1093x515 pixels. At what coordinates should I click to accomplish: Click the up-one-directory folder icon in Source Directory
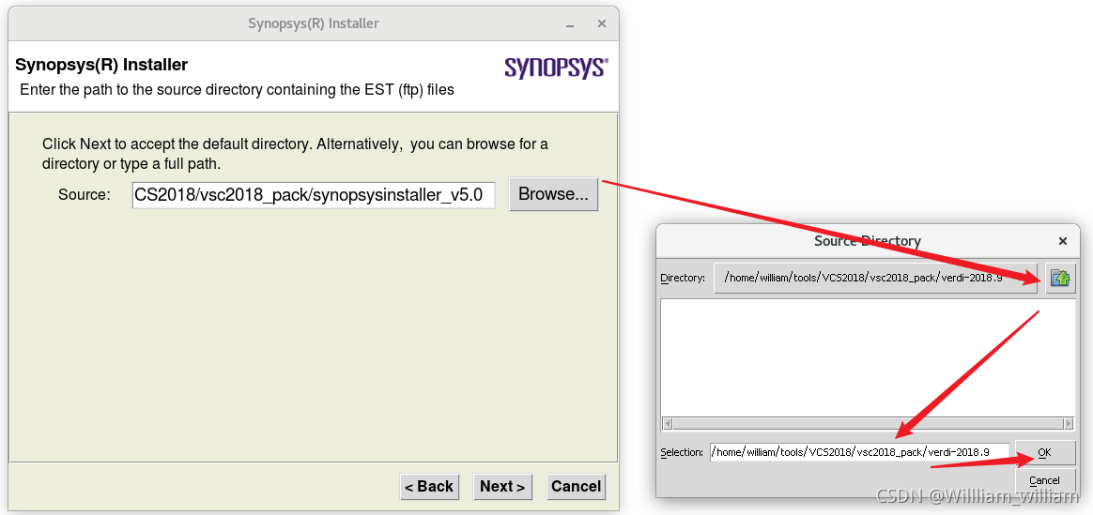(x=1060, y=278)
